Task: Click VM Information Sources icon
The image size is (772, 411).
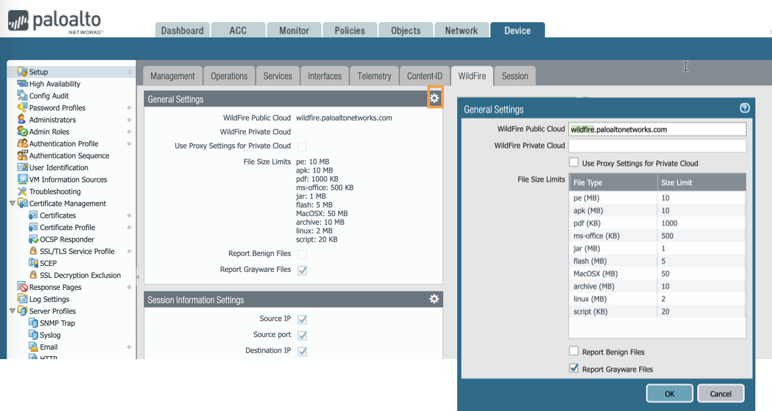Action: click(x=22, y=179)
